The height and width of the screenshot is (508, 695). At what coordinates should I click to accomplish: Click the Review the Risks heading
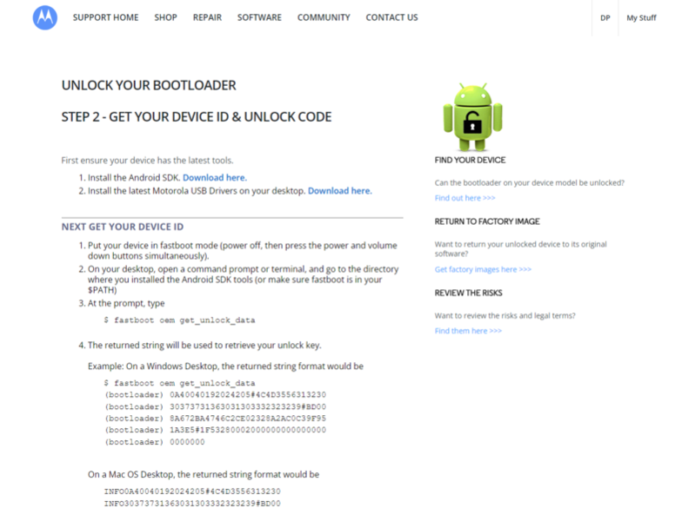point(468,293)
